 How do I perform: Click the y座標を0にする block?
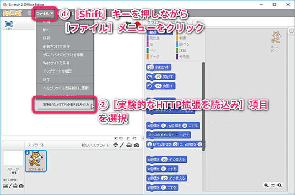[x=162, y=188]
